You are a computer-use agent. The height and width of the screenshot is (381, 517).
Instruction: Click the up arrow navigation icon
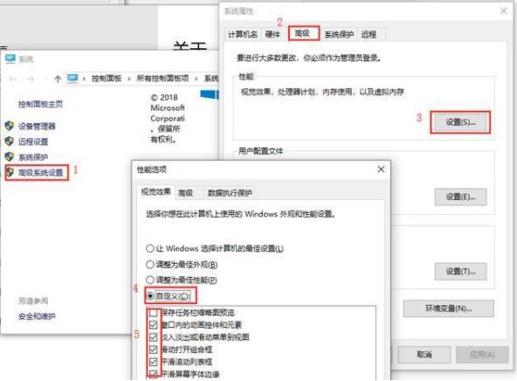pyautogui.click(x=58, y=79)
